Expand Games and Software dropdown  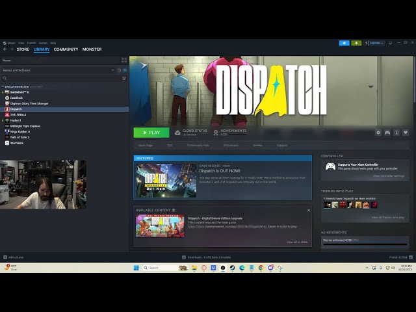tap(113, 70)
